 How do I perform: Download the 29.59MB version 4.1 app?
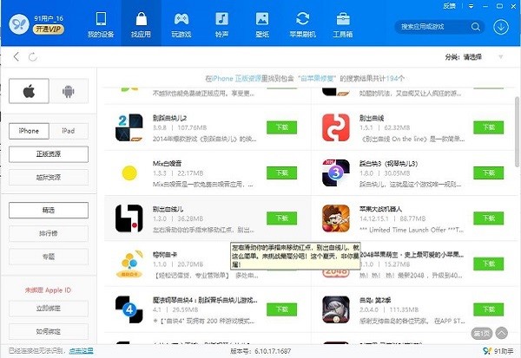pos(281,309)
